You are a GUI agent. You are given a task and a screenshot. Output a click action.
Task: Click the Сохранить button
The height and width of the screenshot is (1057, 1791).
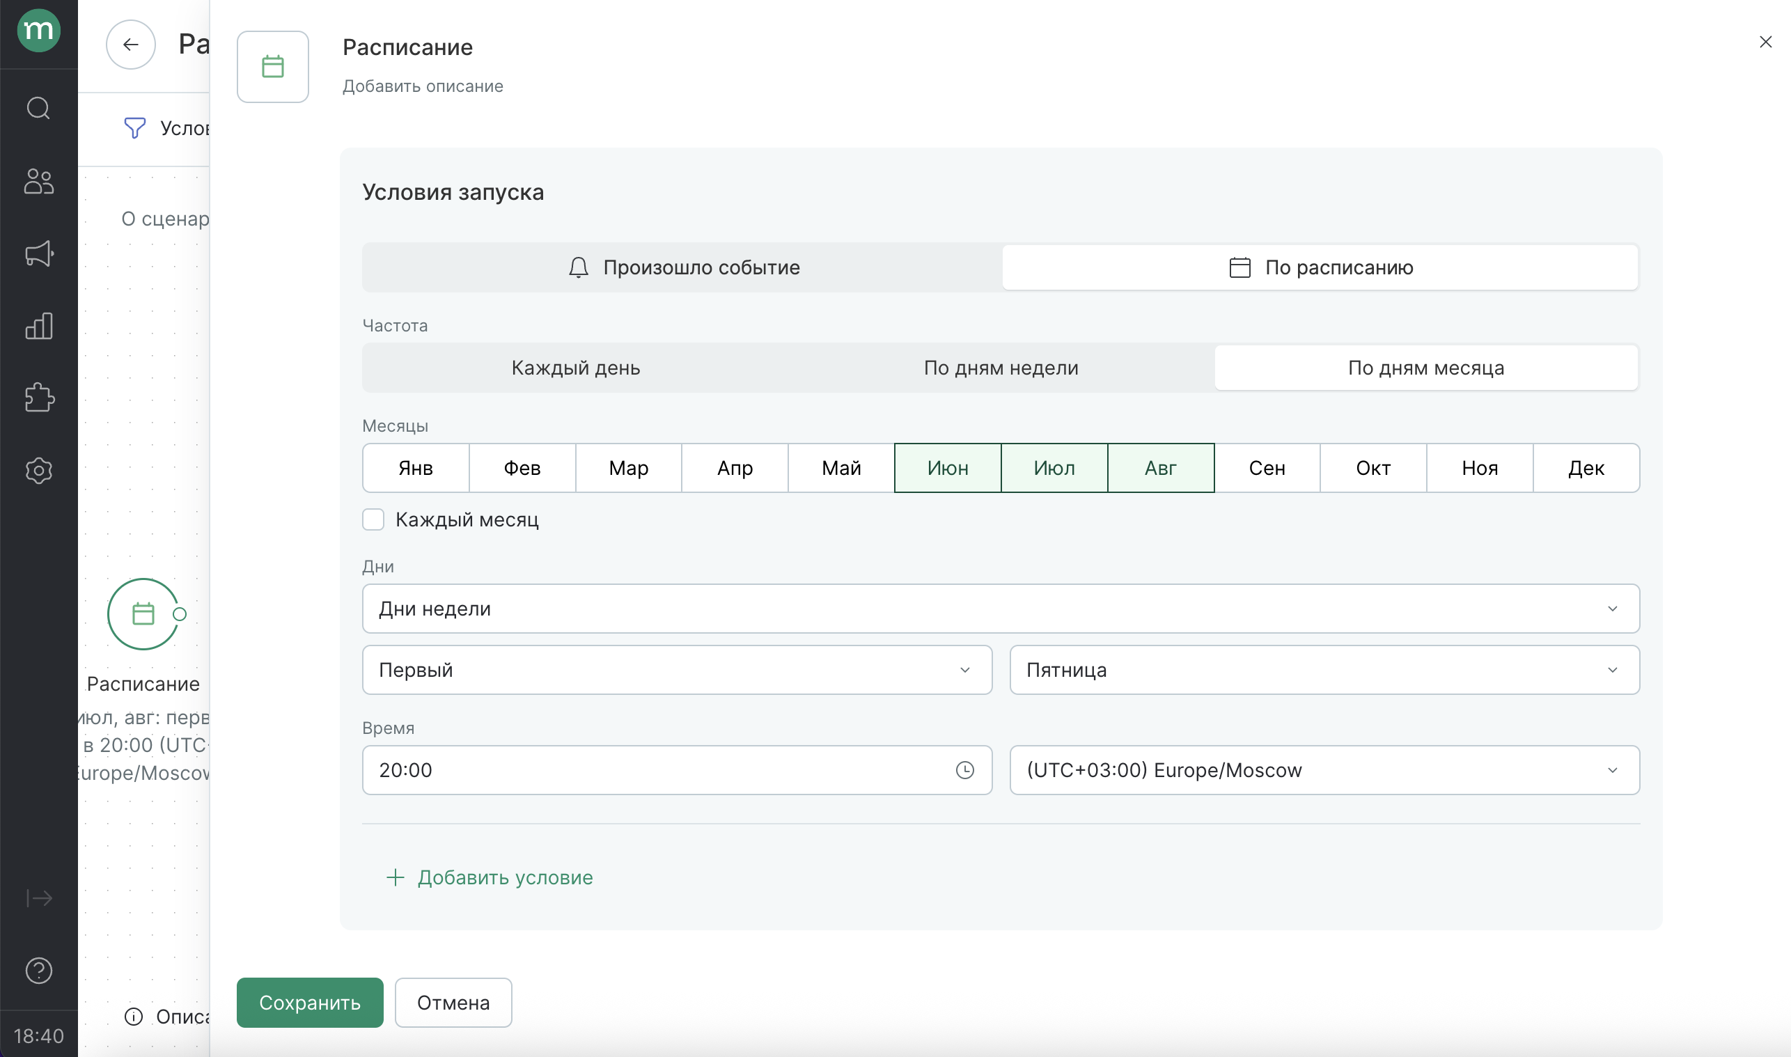(x=310, y=1002)
